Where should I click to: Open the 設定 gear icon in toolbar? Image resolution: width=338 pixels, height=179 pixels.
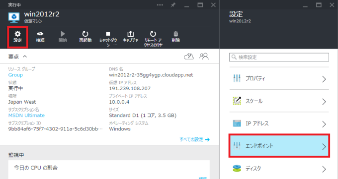17,34
